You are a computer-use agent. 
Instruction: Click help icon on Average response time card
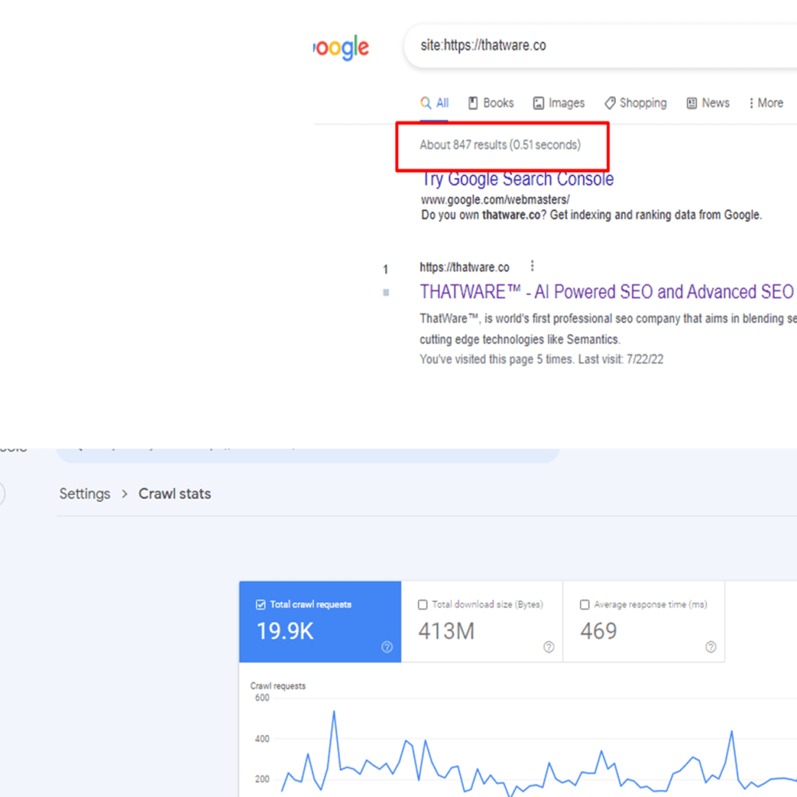[x=711, y=647]
